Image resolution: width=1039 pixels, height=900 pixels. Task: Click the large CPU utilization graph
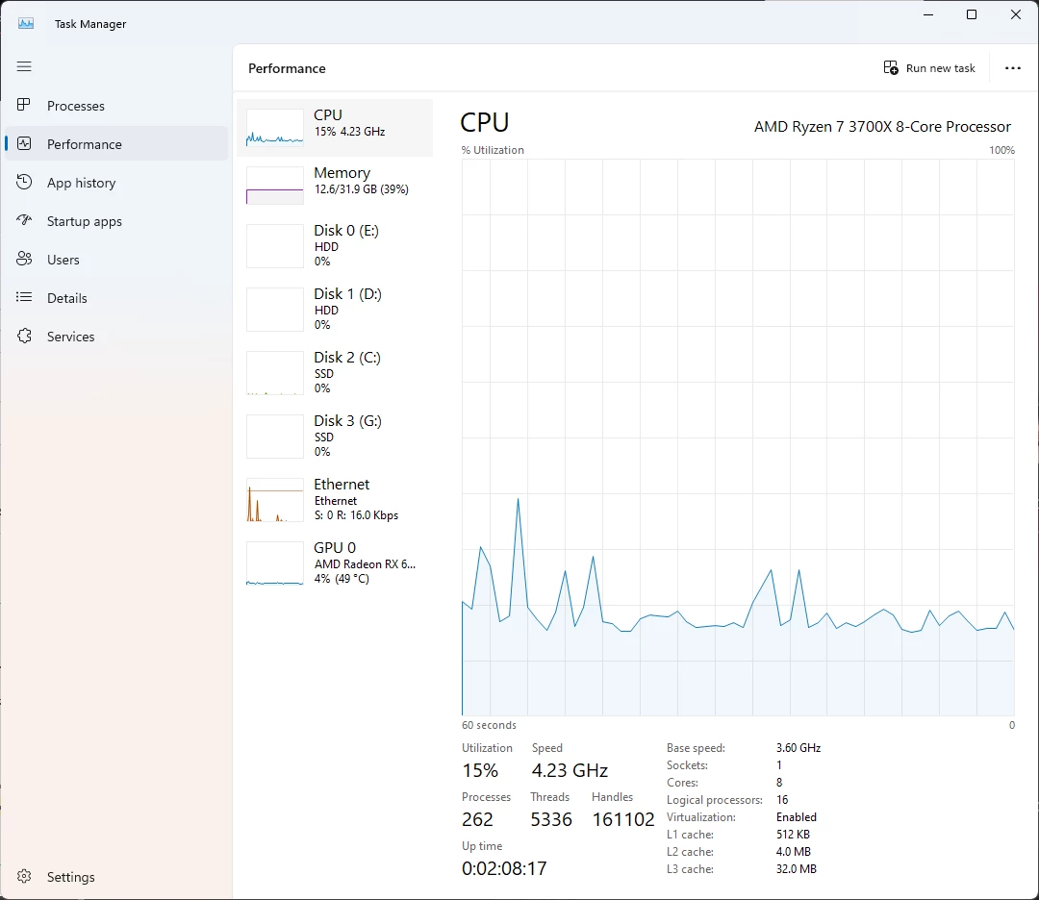(738, 437)
